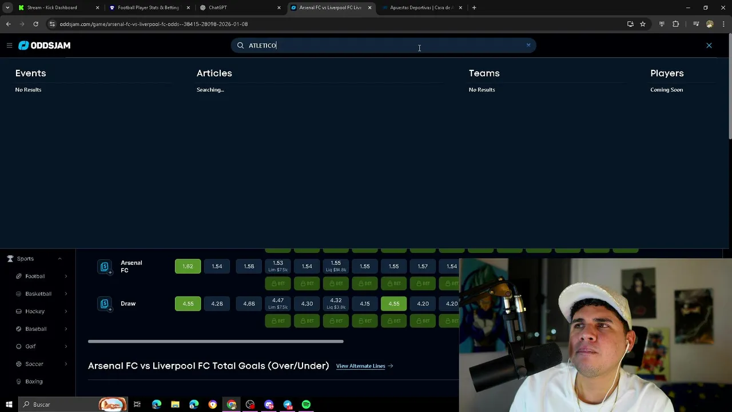Open File Explorer from the taskbar
Image resolution: width=732 pixels, height=412 pixels.
(175, 405)
